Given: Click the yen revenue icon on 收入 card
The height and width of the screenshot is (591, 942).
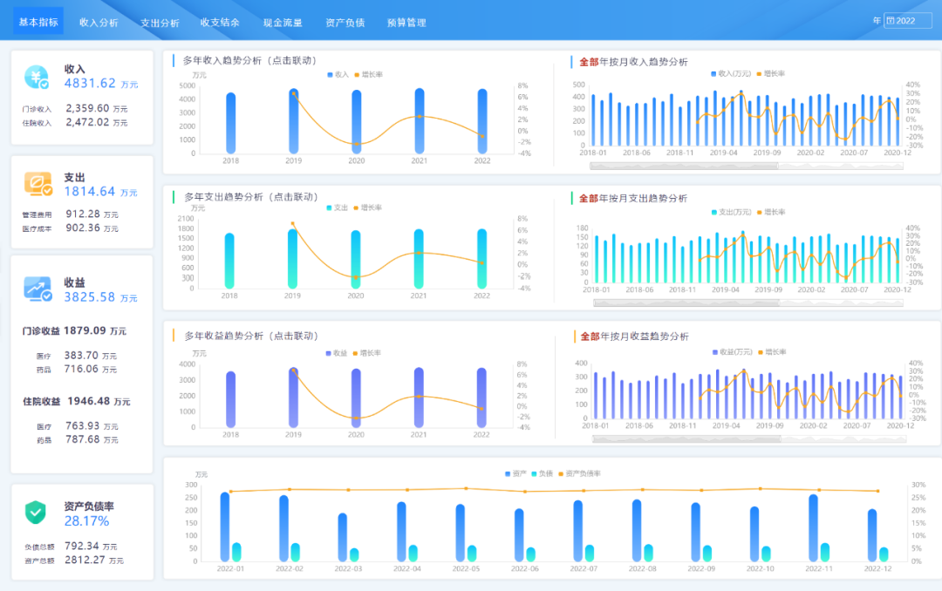Looking at the screenshot, I should coord(37,77).
